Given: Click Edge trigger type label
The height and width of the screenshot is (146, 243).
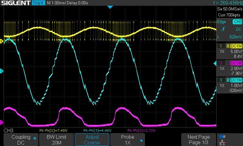Looking at the screenshot, I should [222, 22].
